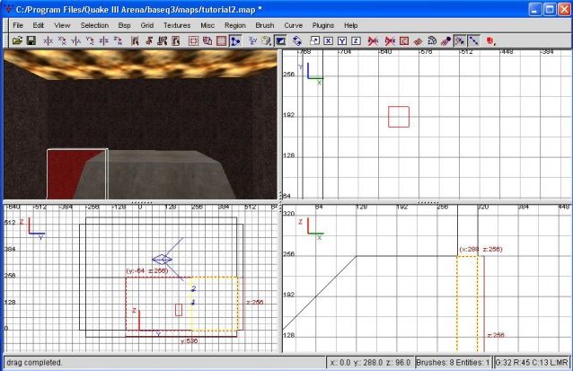Open the entity display mode dropdown

tap(490, 41)
